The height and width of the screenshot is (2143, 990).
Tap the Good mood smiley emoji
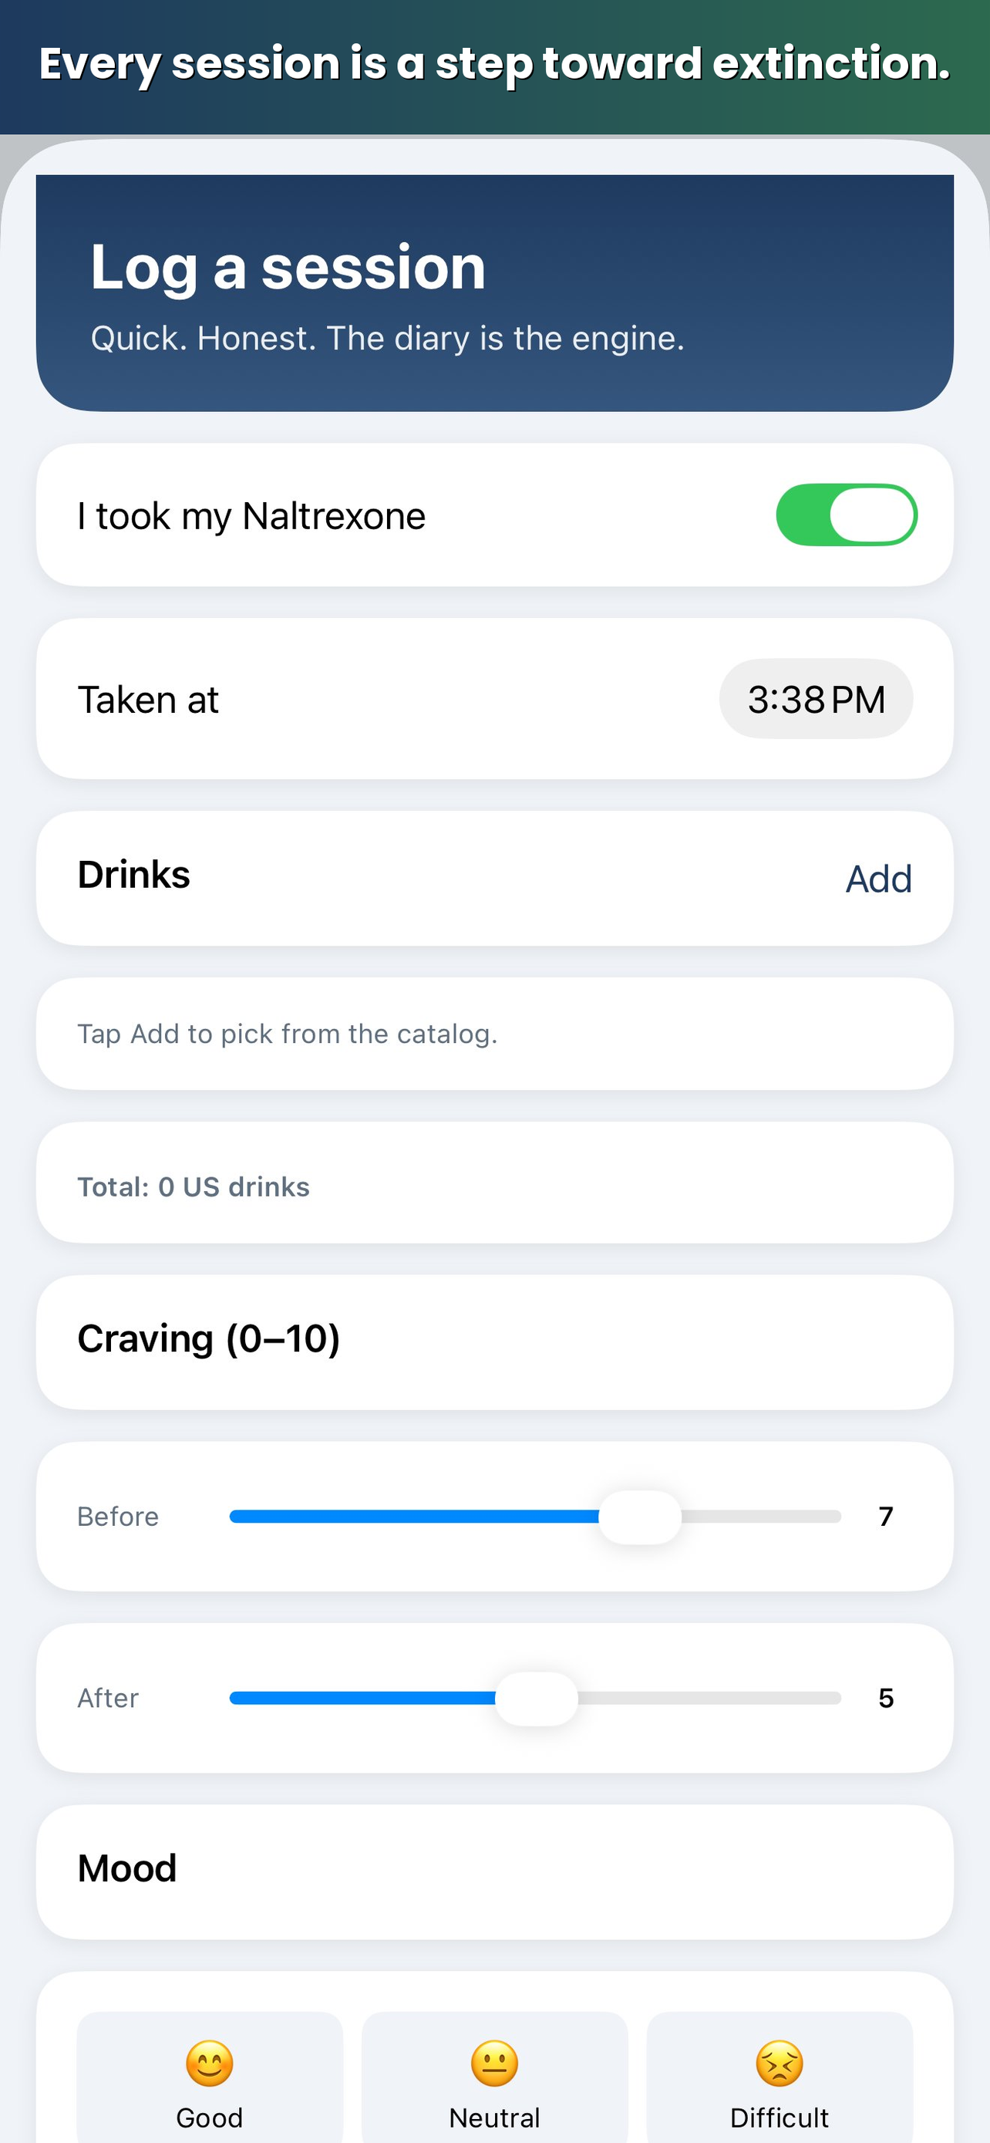click(x=210, y=2063)
